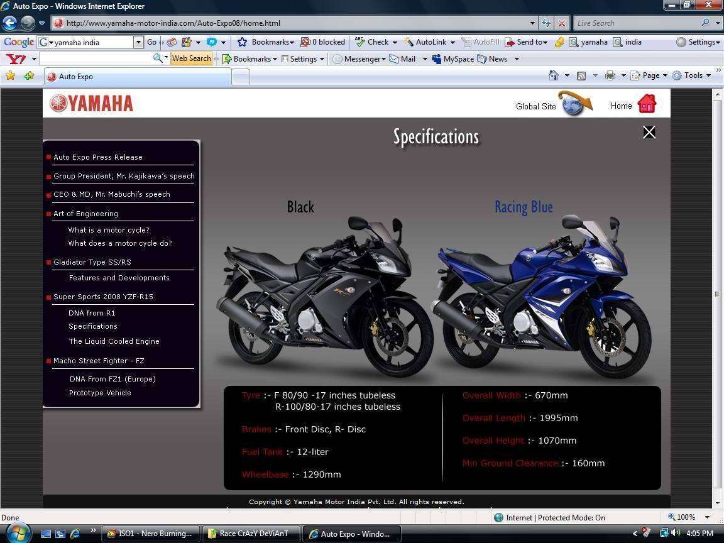Click What is a motor cycle? link
Image resolution: width=724 pixels, height=543 pixels.
[x=109, y=230]
